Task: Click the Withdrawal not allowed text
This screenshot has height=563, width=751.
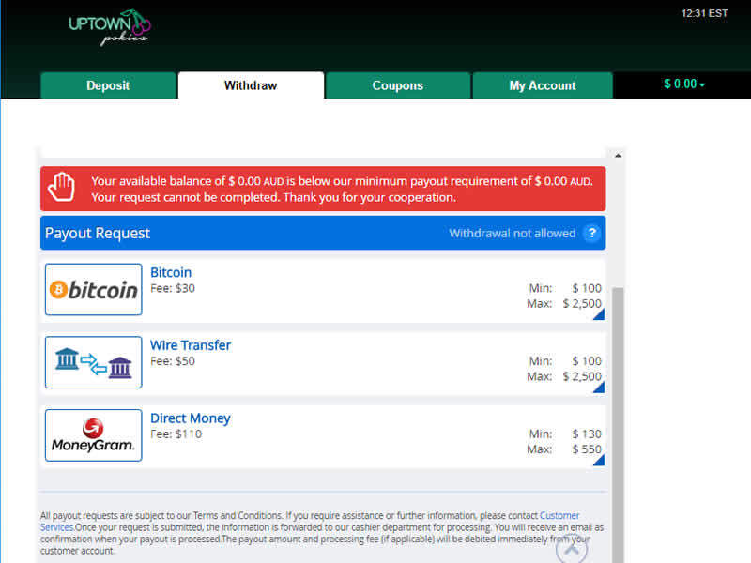Action: click(x=512, y=233)
